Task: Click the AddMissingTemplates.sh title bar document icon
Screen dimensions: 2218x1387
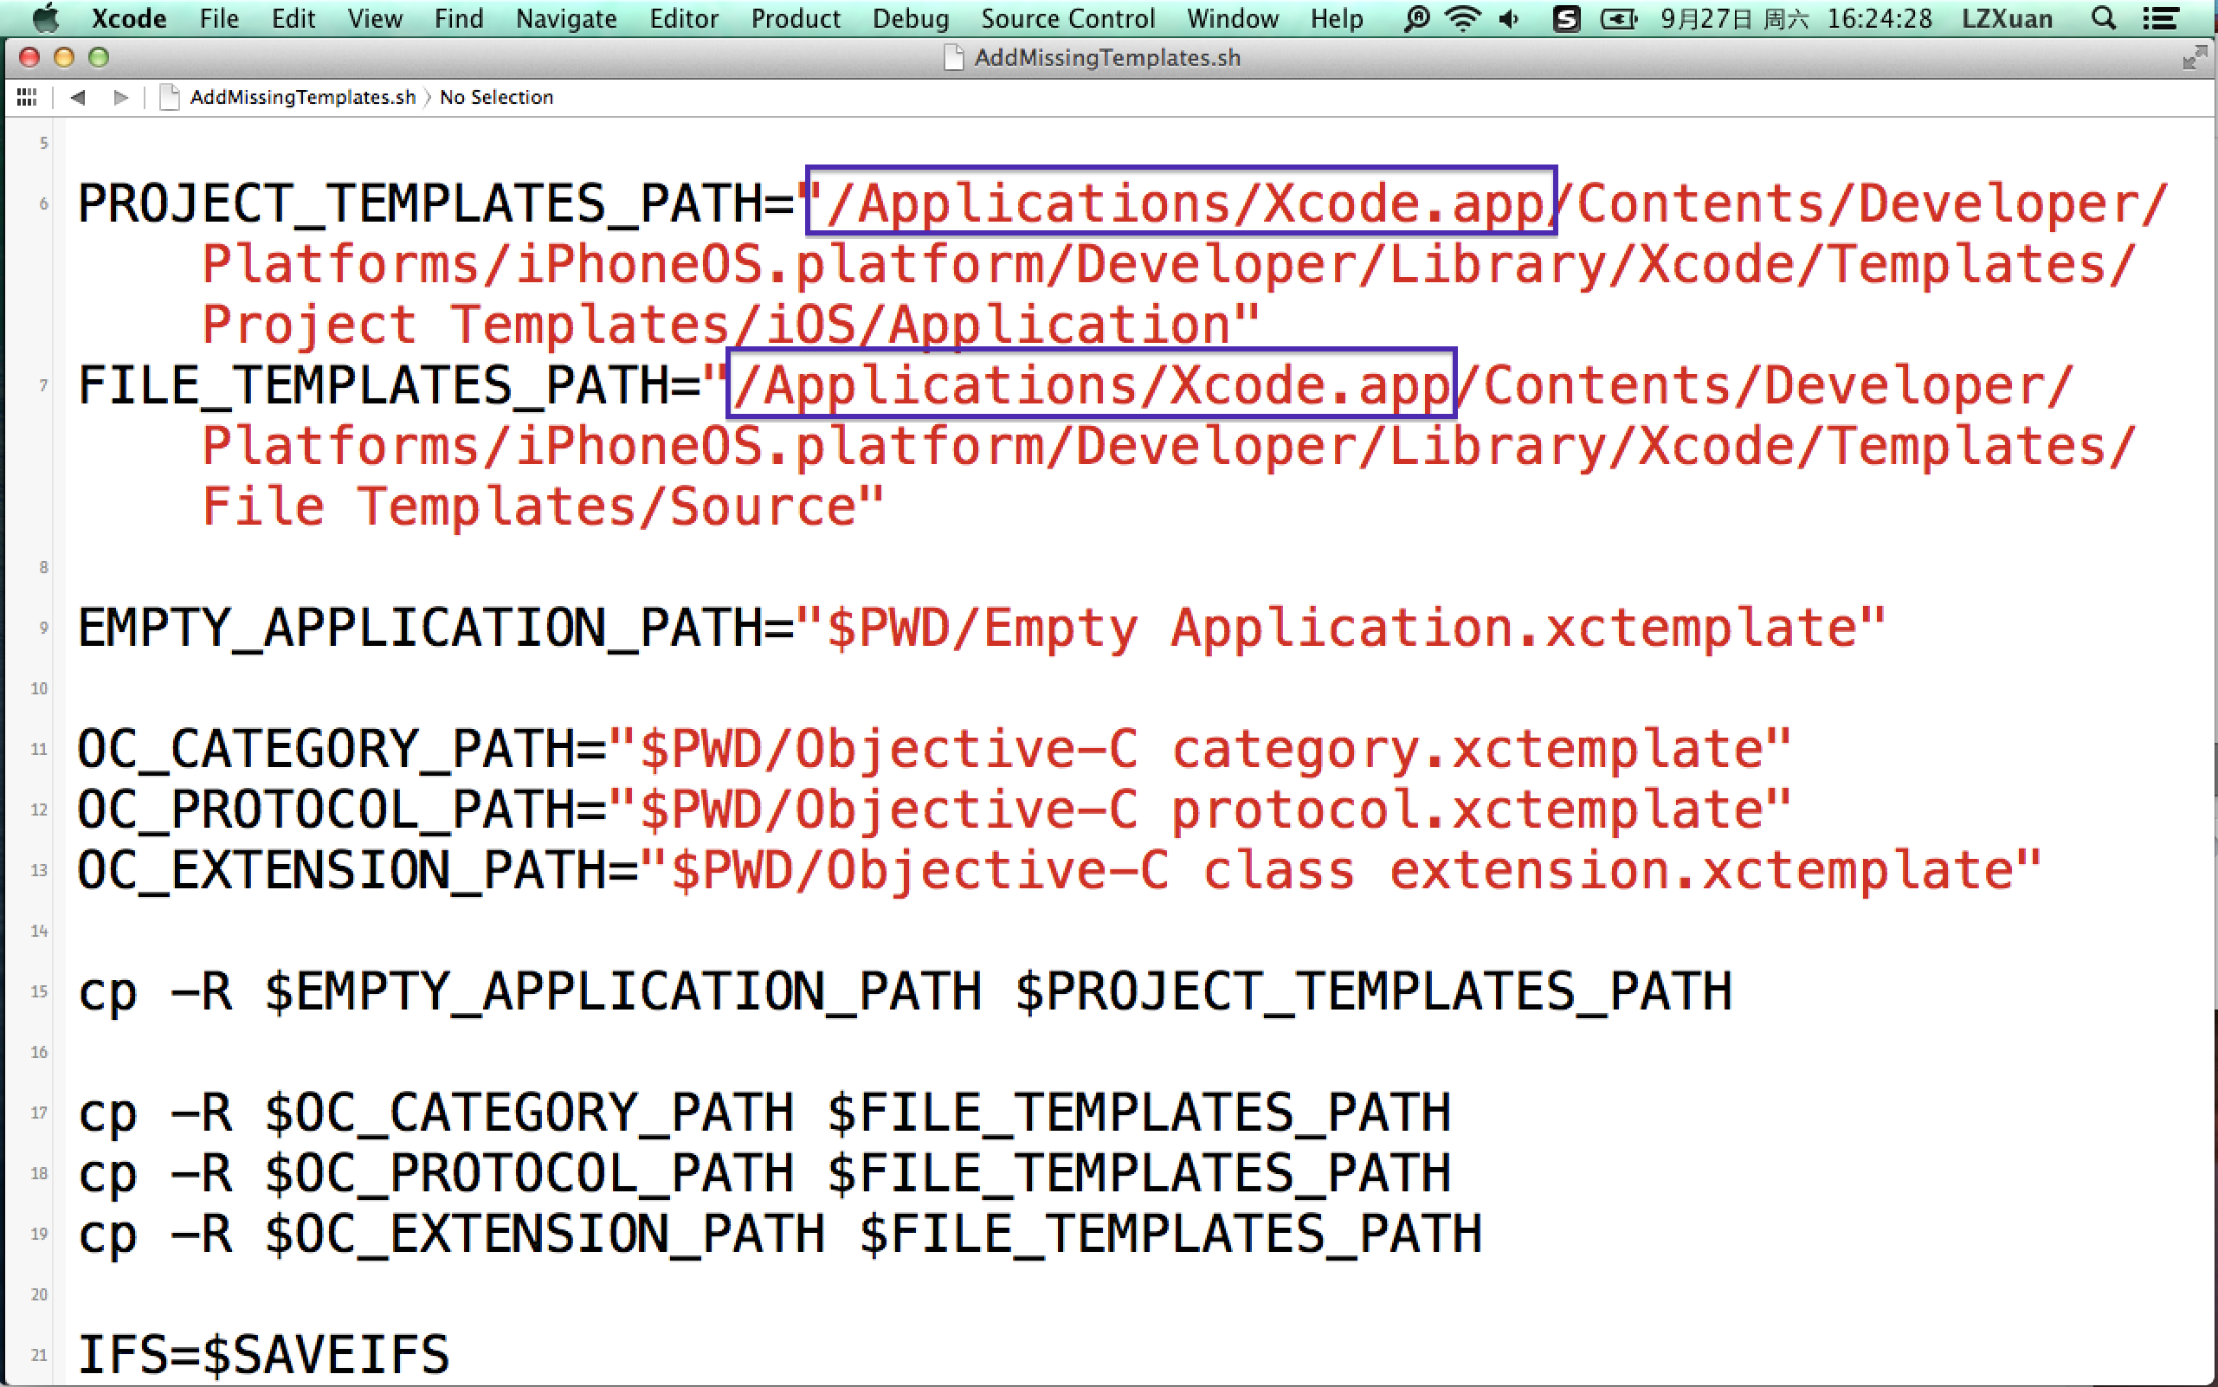Action: 954,58
